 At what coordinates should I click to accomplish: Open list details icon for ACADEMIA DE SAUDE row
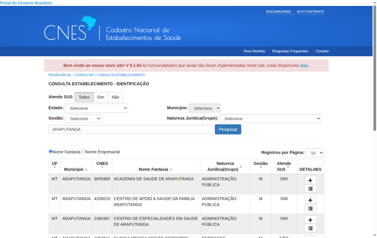[310, 188]
